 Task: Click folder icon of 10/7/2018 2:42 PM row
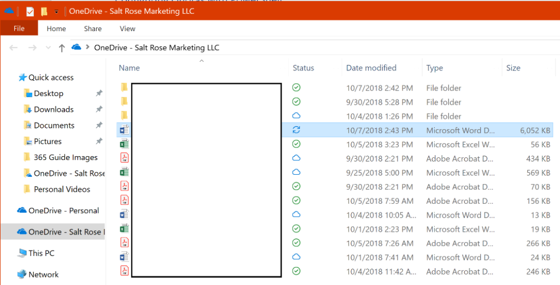(x=124, y=87)
